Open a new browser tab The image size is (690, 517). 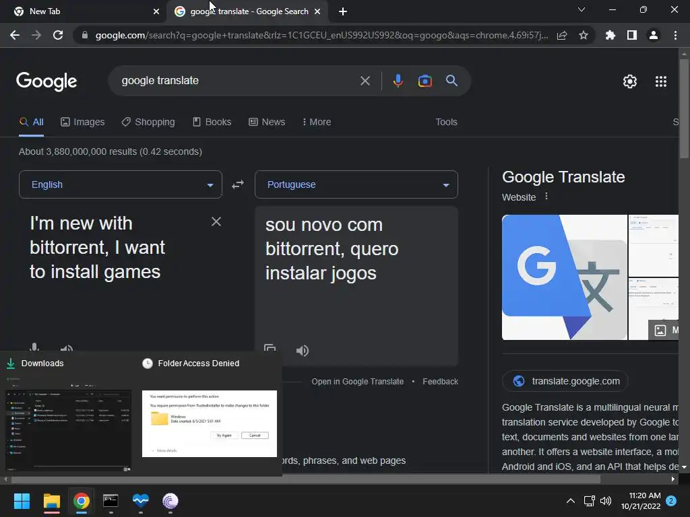[x=343, y=11]
